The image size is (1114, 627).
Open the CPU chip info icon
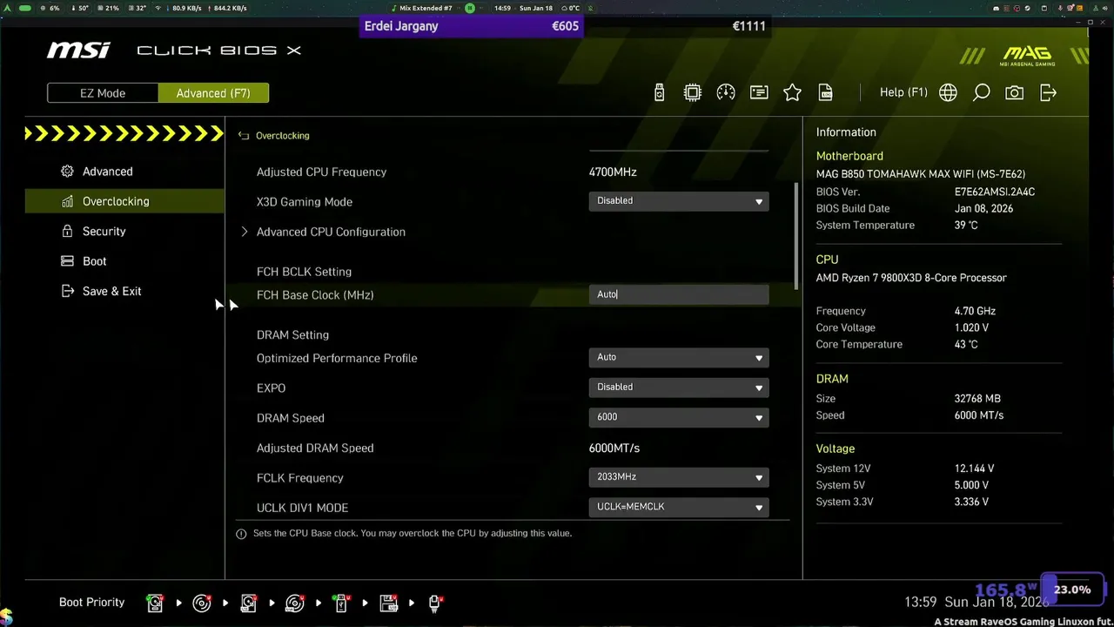[x=693, y=92]
